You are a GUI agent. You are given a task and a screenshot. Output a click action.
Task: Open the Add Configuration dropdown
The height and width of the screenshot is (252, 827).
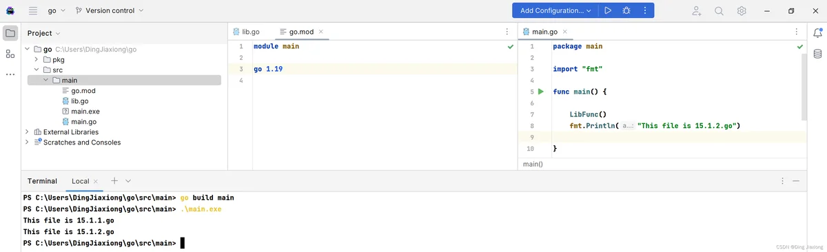[x=555, y=10]
